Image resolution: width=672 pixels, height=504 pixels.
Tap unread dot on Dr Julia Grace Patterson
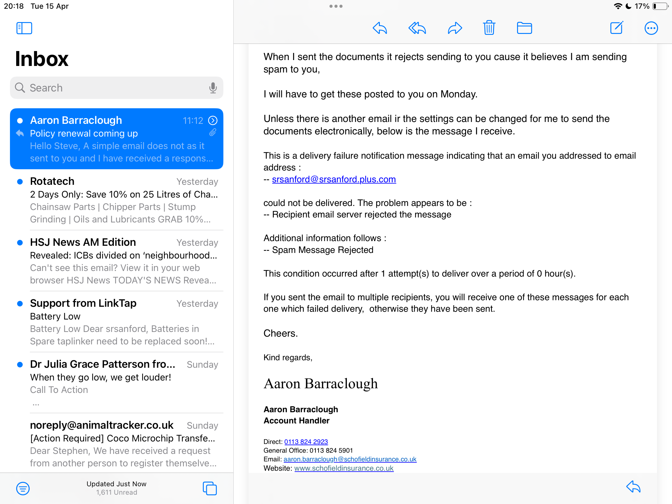click(20, 364)
